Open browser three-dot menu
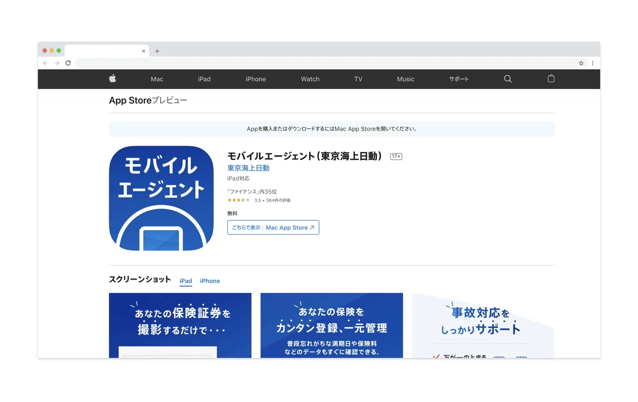Screen dimensions: 638x402 click(x=593, y=63)
